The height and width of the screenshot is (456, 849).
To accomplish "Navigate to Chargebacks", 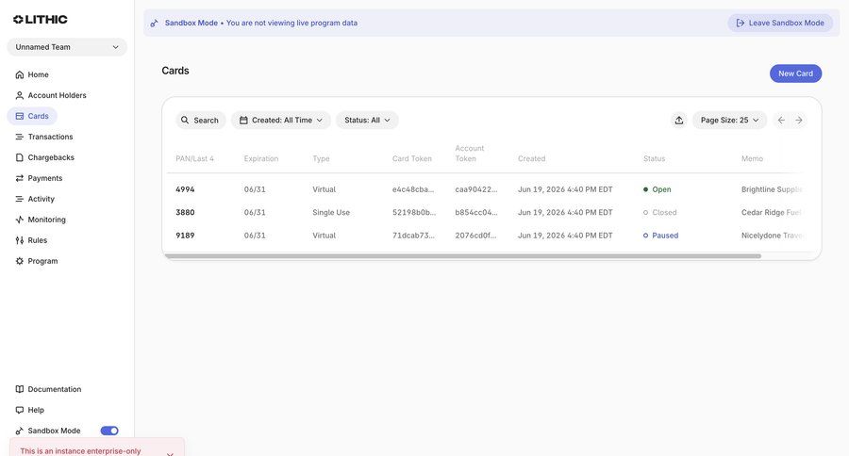I will tap(45, 157).
